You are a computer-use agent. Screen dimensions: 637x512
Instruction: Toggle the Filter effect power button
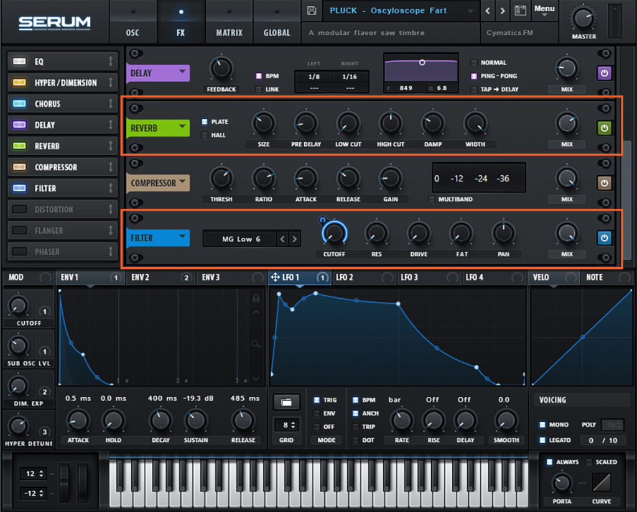pos(604,238)
